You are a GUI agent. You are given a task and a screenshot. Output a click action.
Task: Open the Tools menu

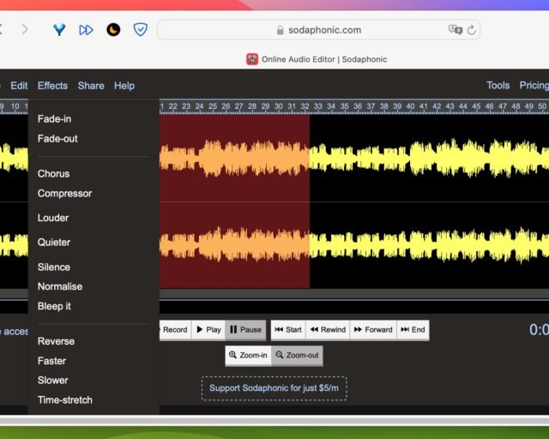(498, 86)
